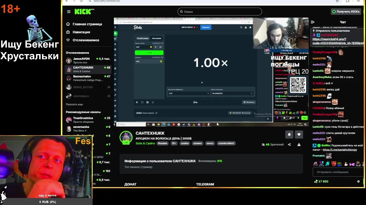Favorite Limbo with the star icon

pyautogui.click(x=156, y=113)
